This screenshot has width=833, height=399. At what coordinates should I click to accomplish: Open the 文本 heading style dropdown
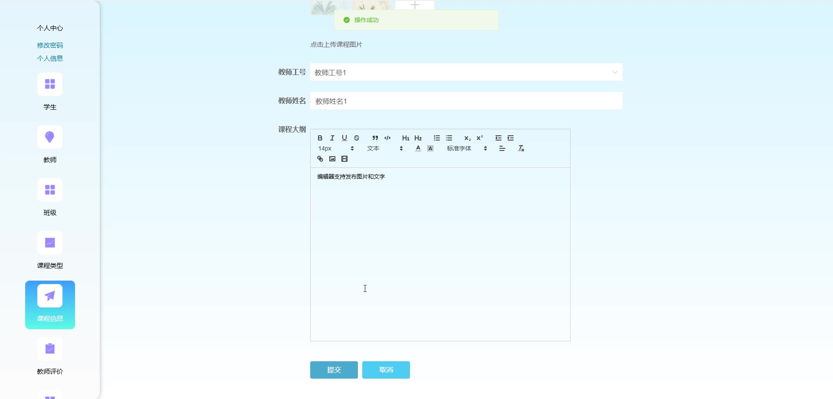[x=385, y=148]
